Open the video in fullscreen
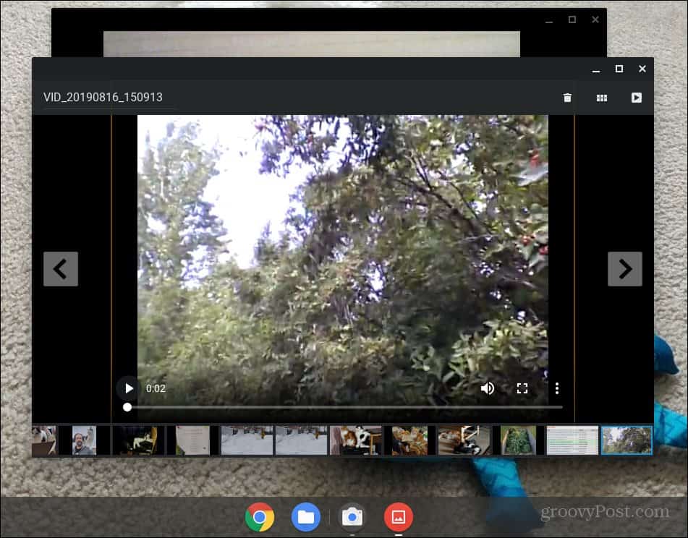This screenshot has width=688, height=538. 522,388
